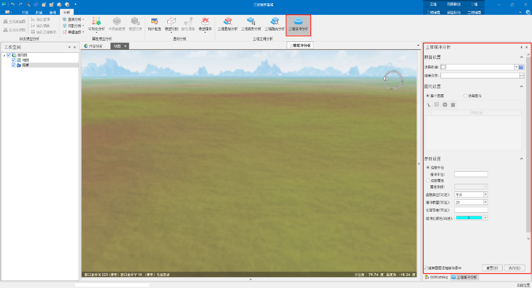Viewport: 532px width, 288px height.
Task: Choose the 指定属性 radio option
Action: pos(428,180)
